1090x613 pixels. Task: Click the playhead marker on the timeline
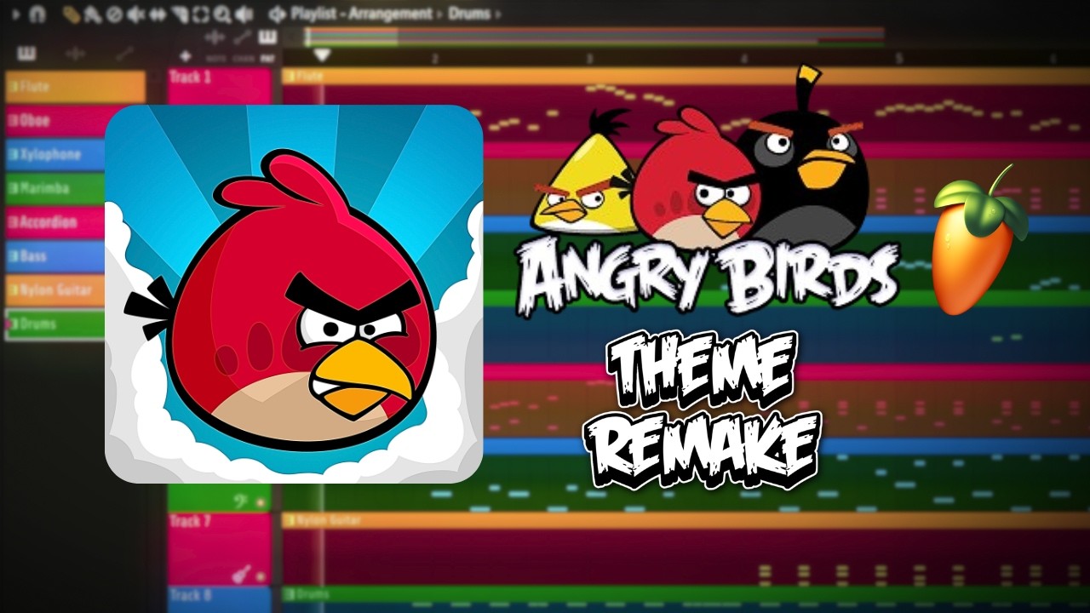(322, 55)
